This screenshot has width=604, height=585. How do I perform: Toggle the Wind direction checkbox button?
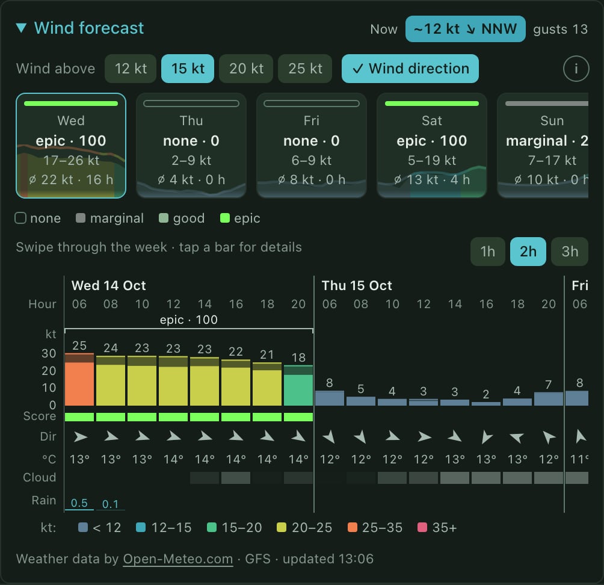tap(410, 69)
